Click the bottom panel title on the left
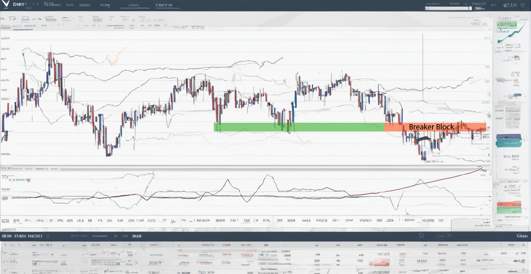Viewport: 531px width, 274px height. pyautogui.click(x=22, y=236)
